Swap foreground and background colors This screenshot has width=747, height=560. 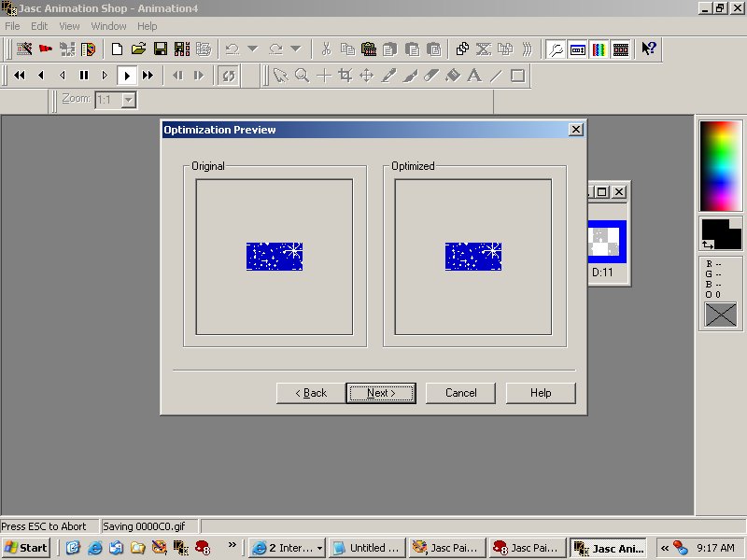[x=707, y=245]
